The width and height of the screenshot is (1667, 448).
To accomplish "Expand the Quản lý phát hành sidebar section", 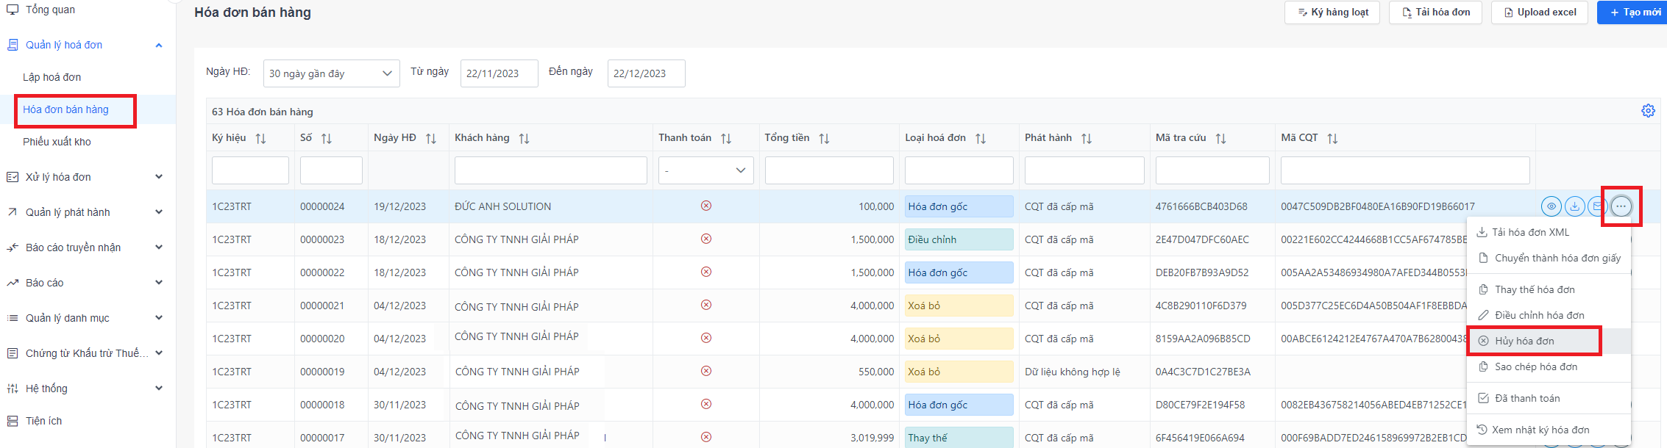I will coord(159,212).
